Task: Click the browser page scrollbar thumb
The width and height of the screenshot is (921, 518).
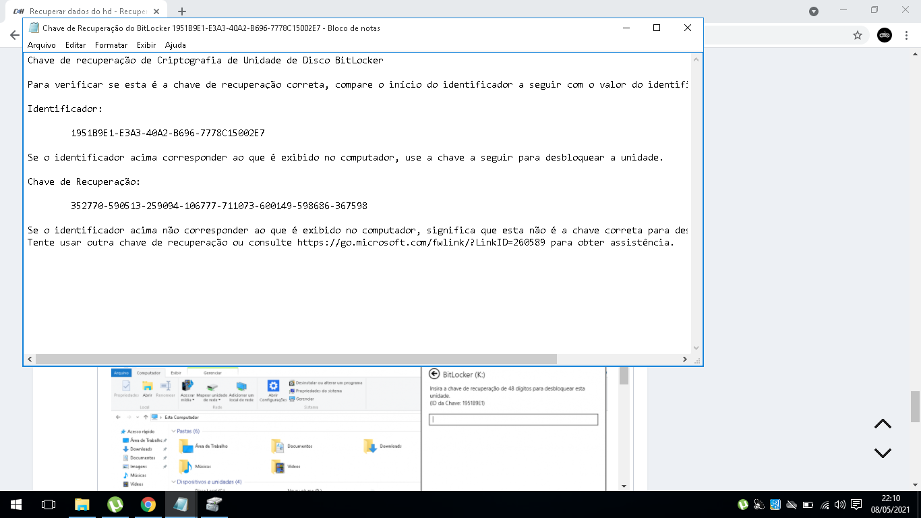Action: click(916, 406)
